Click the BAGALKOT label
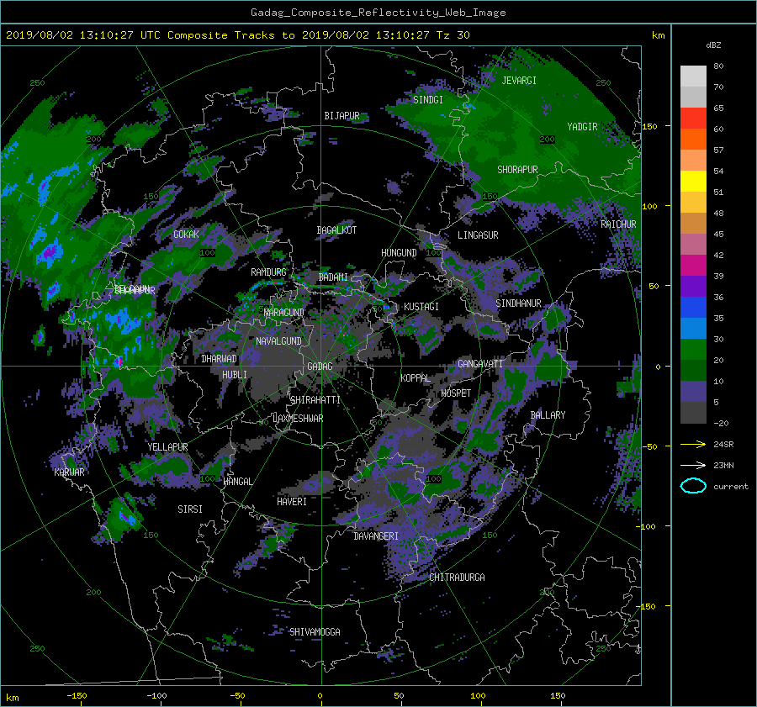Screen dimensions: 757x707 point(336,230)
